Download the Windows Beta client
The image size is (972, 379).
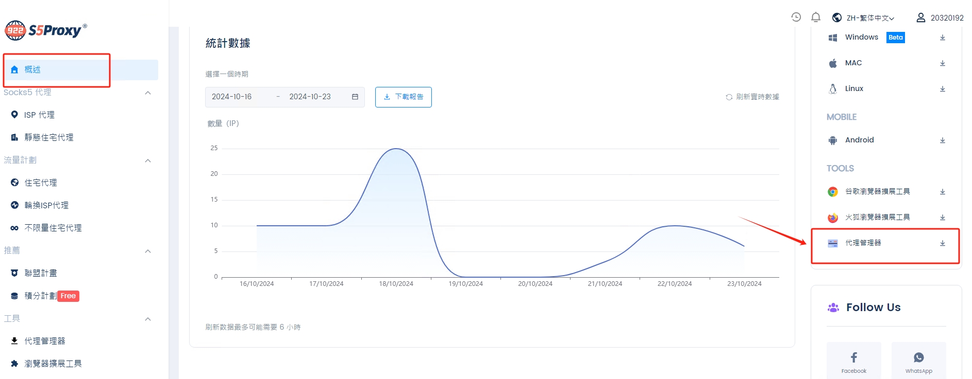[942, 38]
